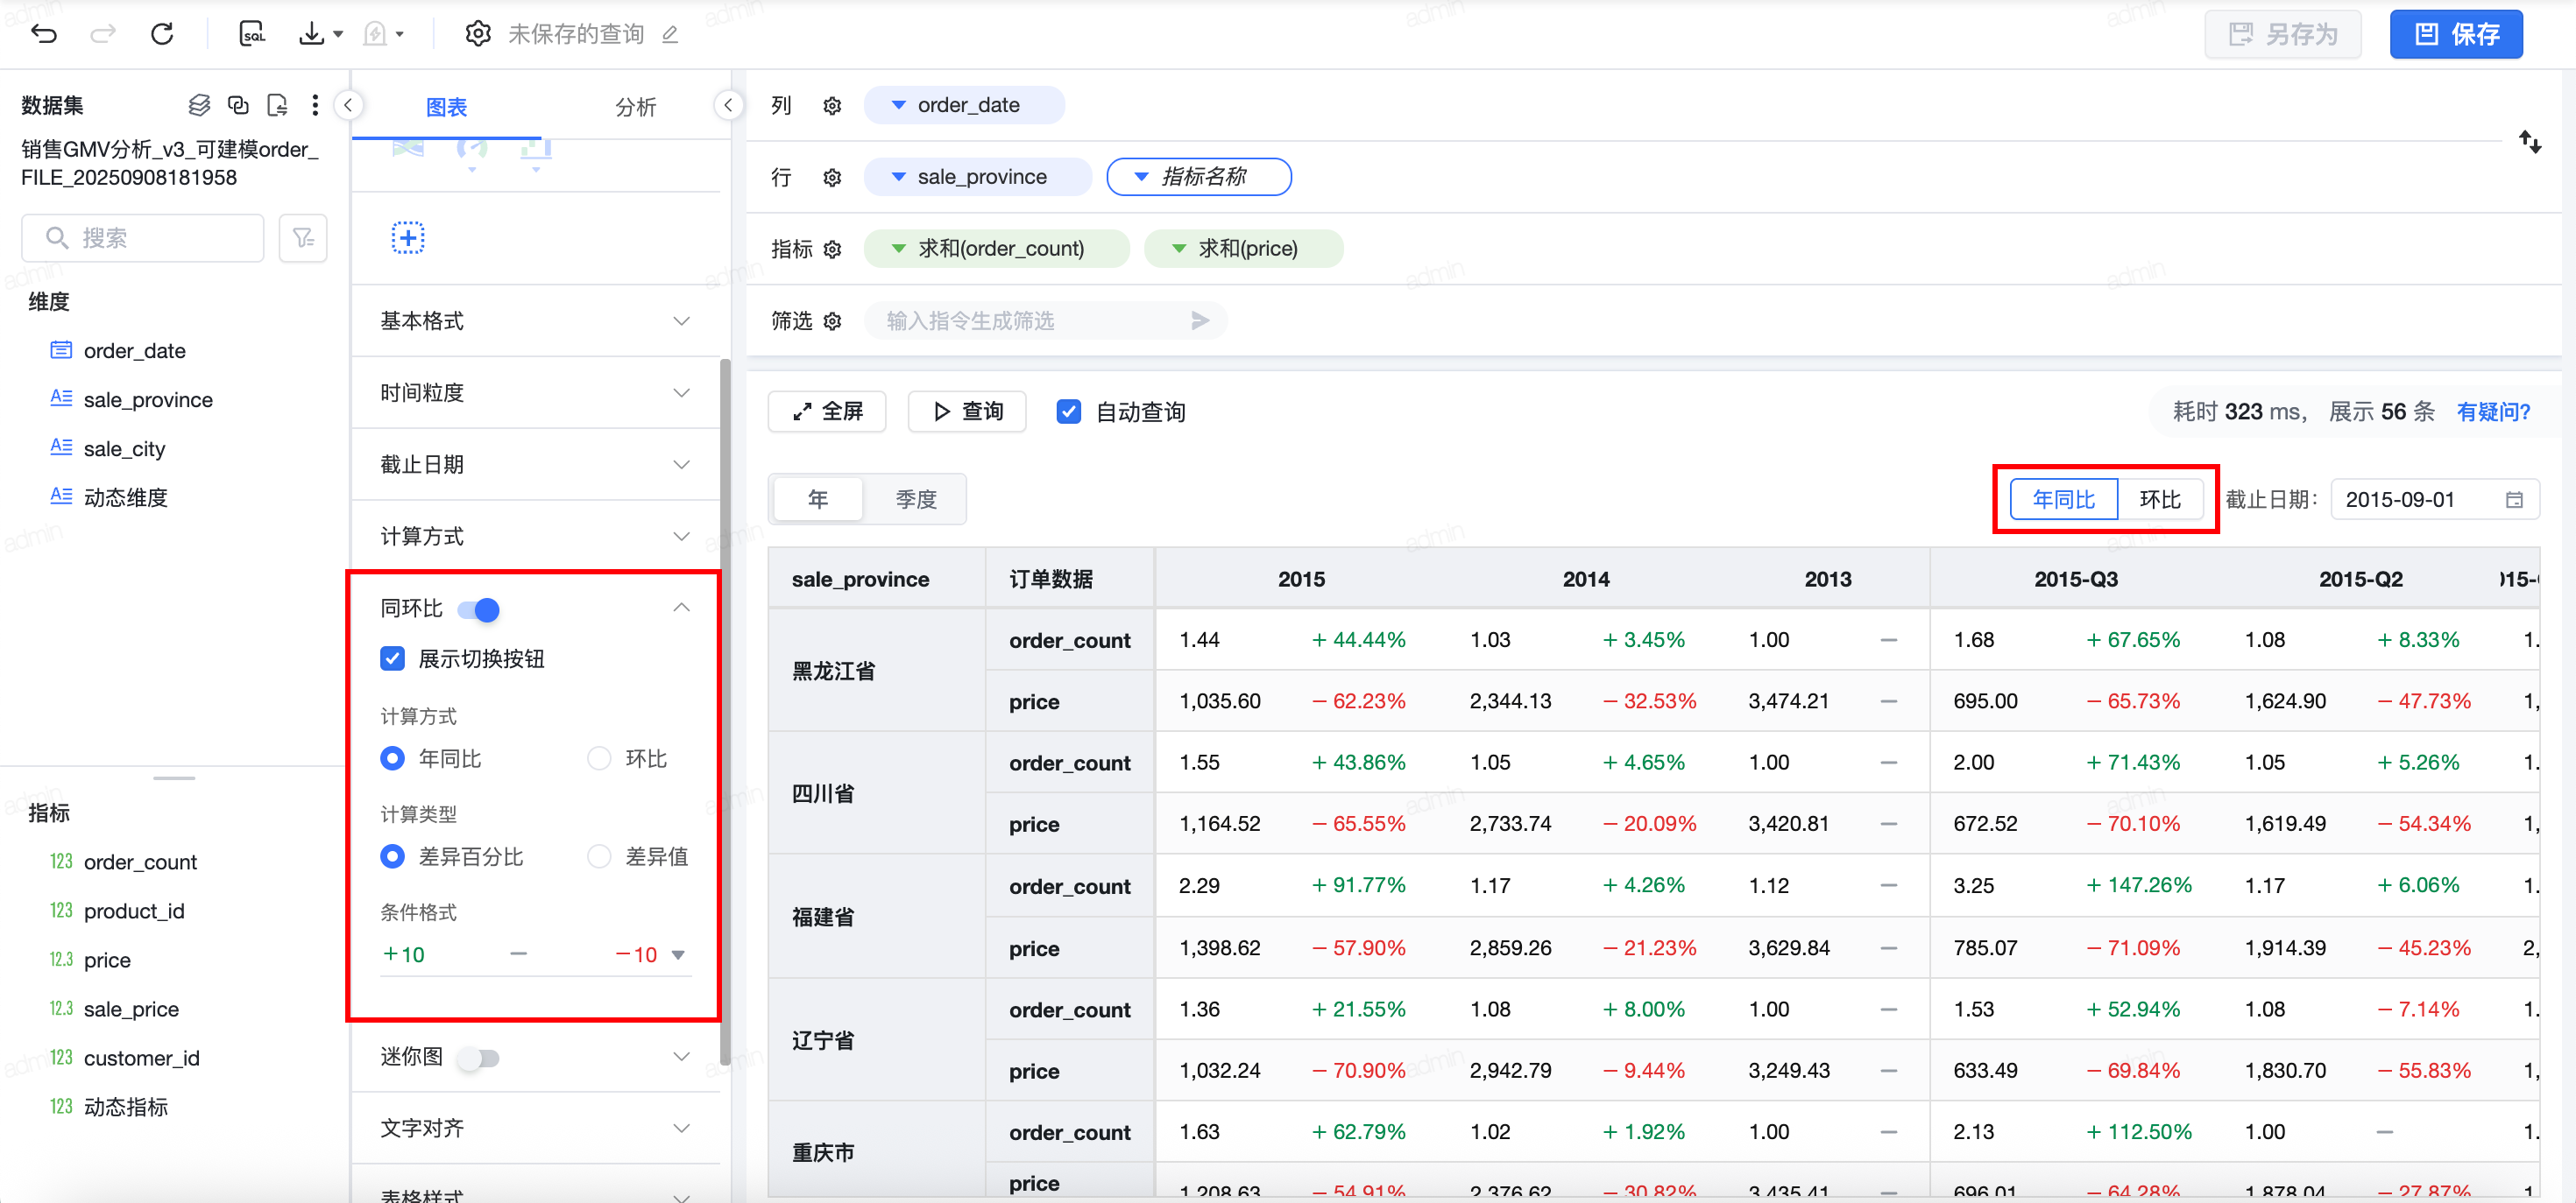
Task: Open the 条件格式 color dropdown
Action: pyautogui.click(x=678, y=954)
